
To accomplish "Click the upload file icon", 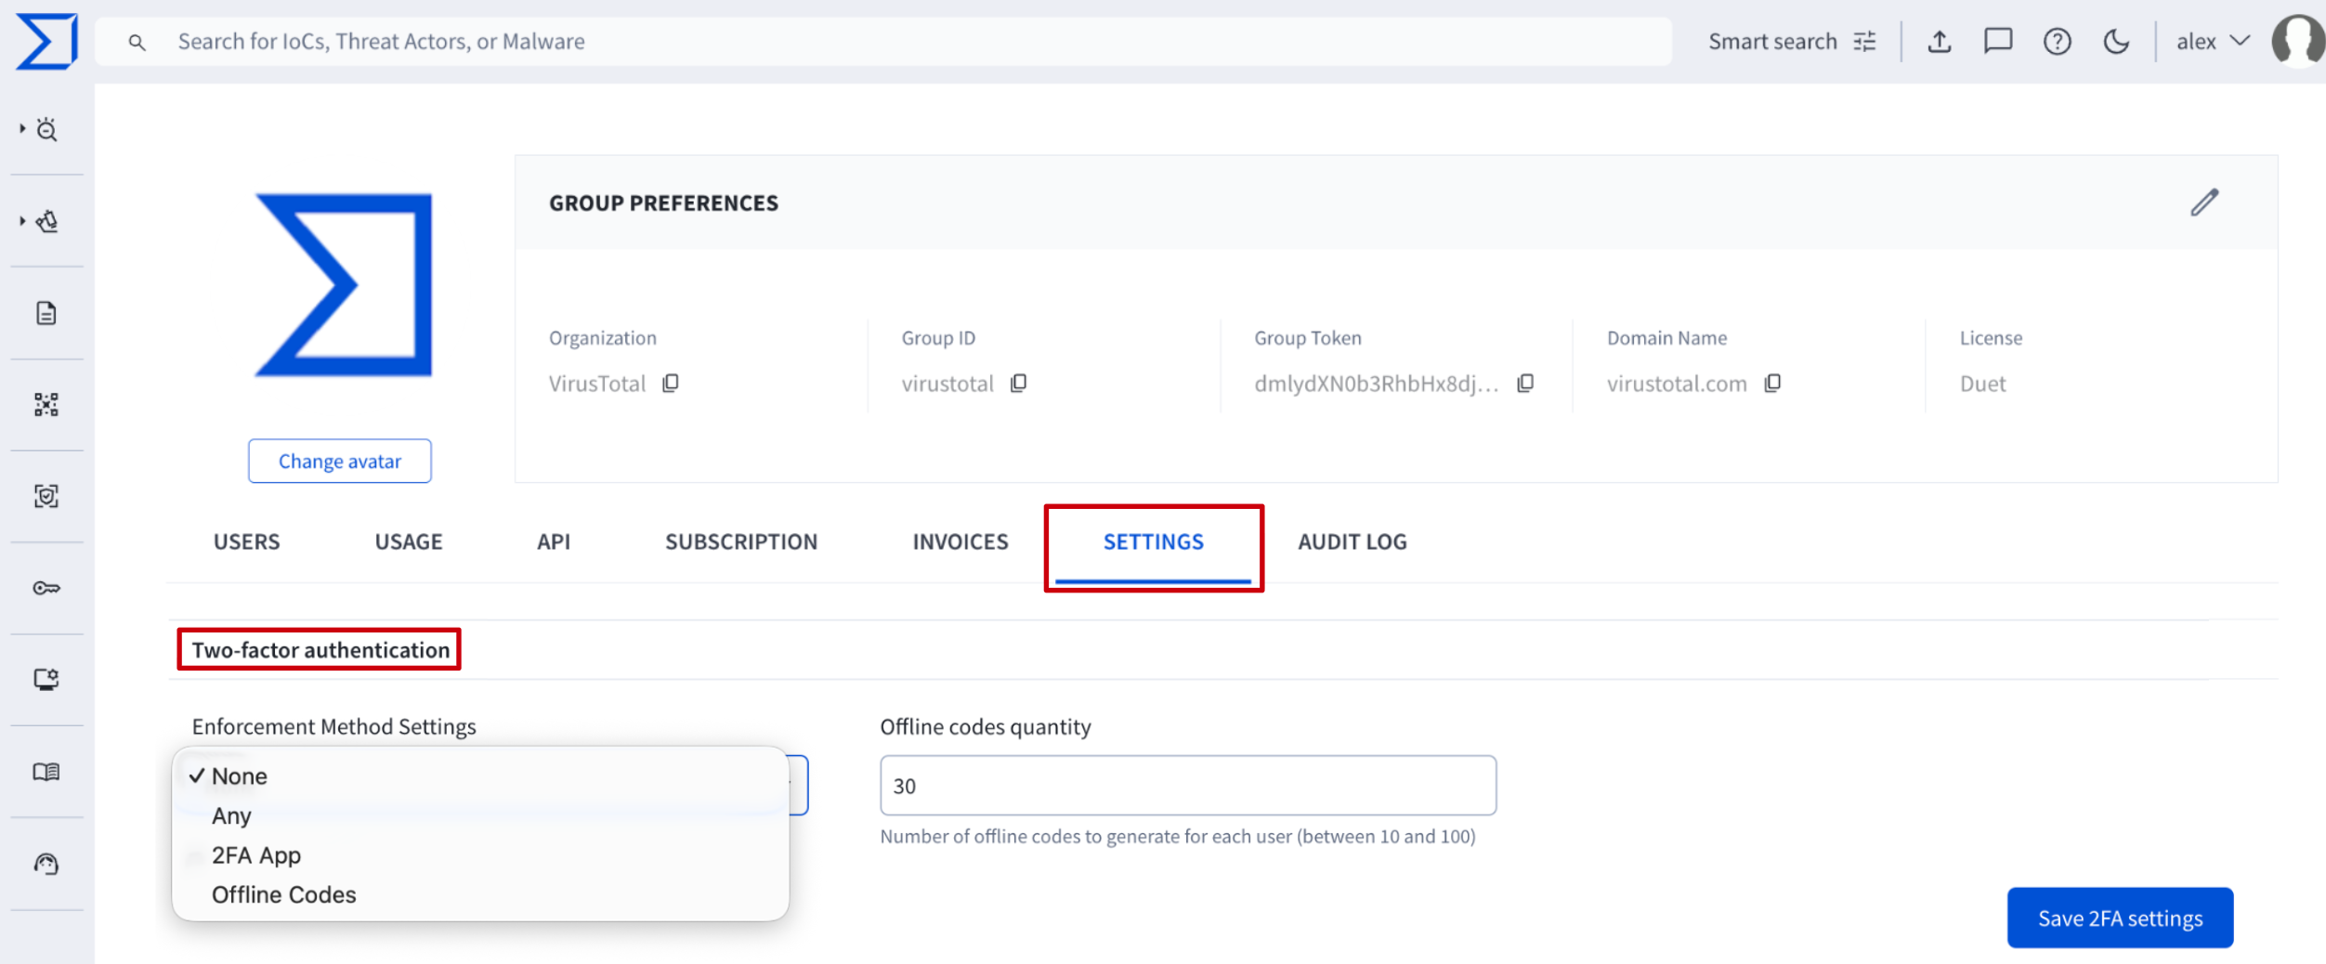I will 1940,42.
